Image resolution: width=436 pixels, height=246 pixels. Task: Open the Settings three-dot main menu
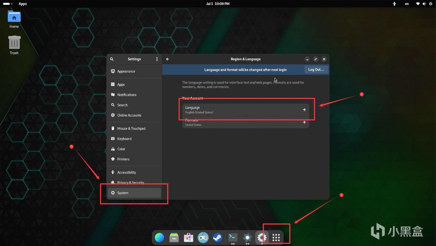coord(157,59)
